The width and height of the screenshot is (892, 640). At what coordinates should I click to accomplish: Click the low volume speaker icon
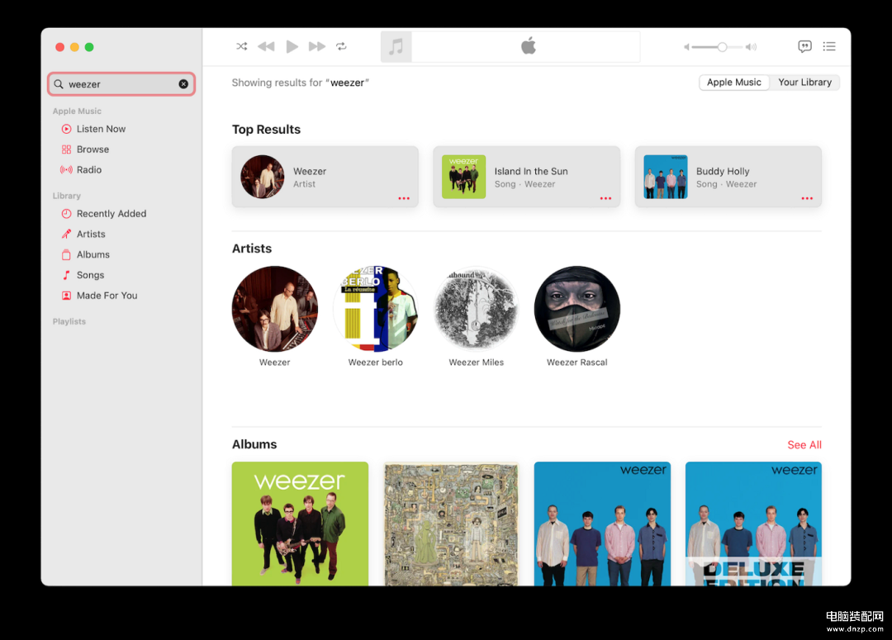pos(686,47)
